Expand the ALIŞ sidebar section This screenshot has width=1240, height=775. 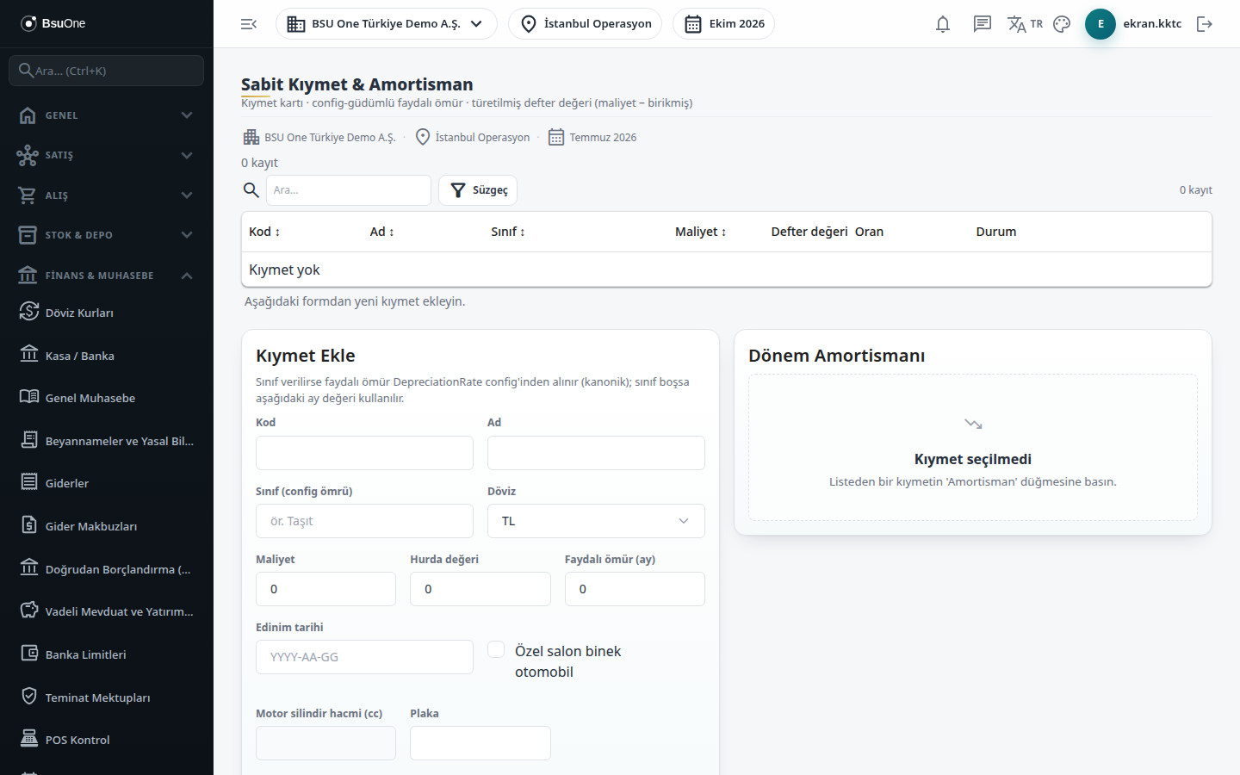(107, 195)
